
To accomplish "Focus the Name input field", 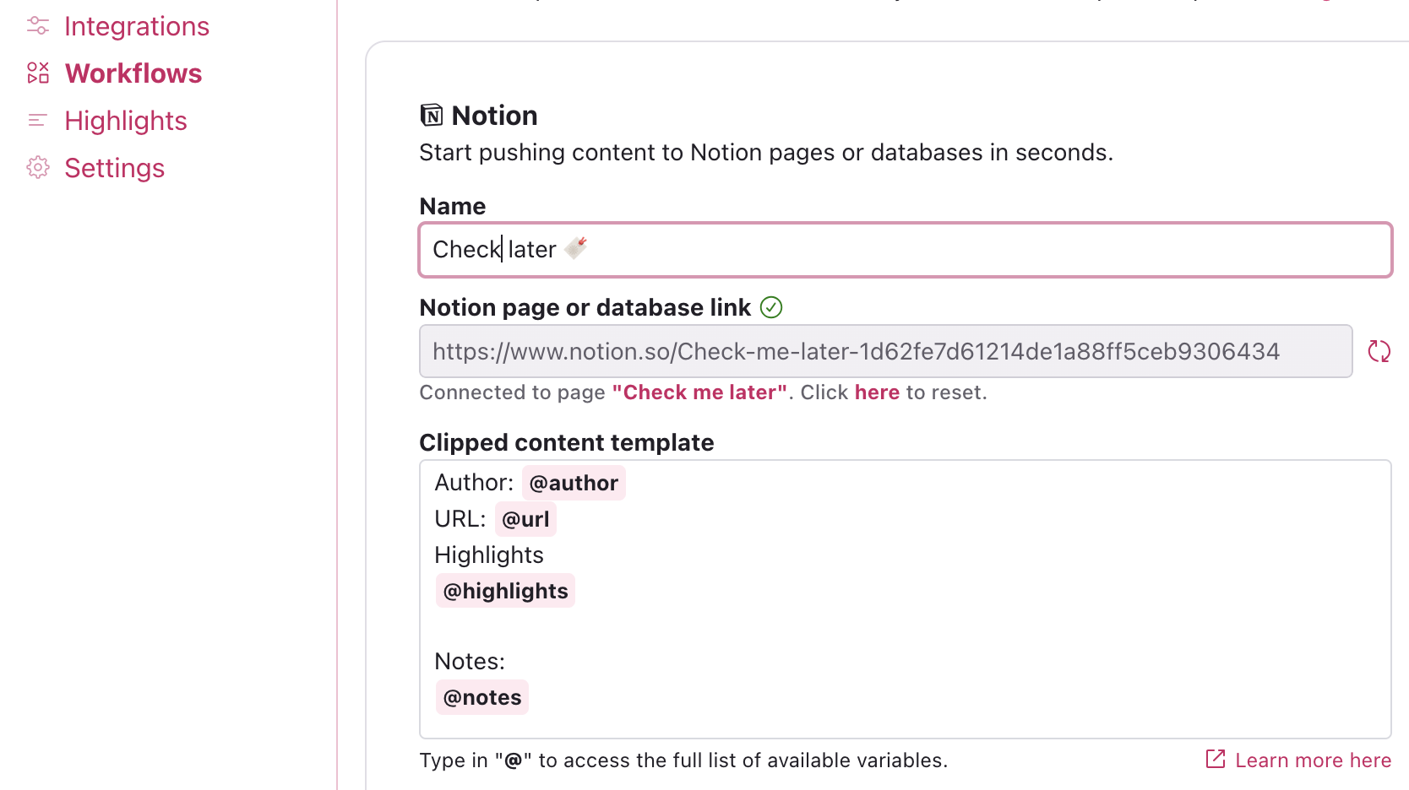I will pyautogui.click(x=906, y=250).
